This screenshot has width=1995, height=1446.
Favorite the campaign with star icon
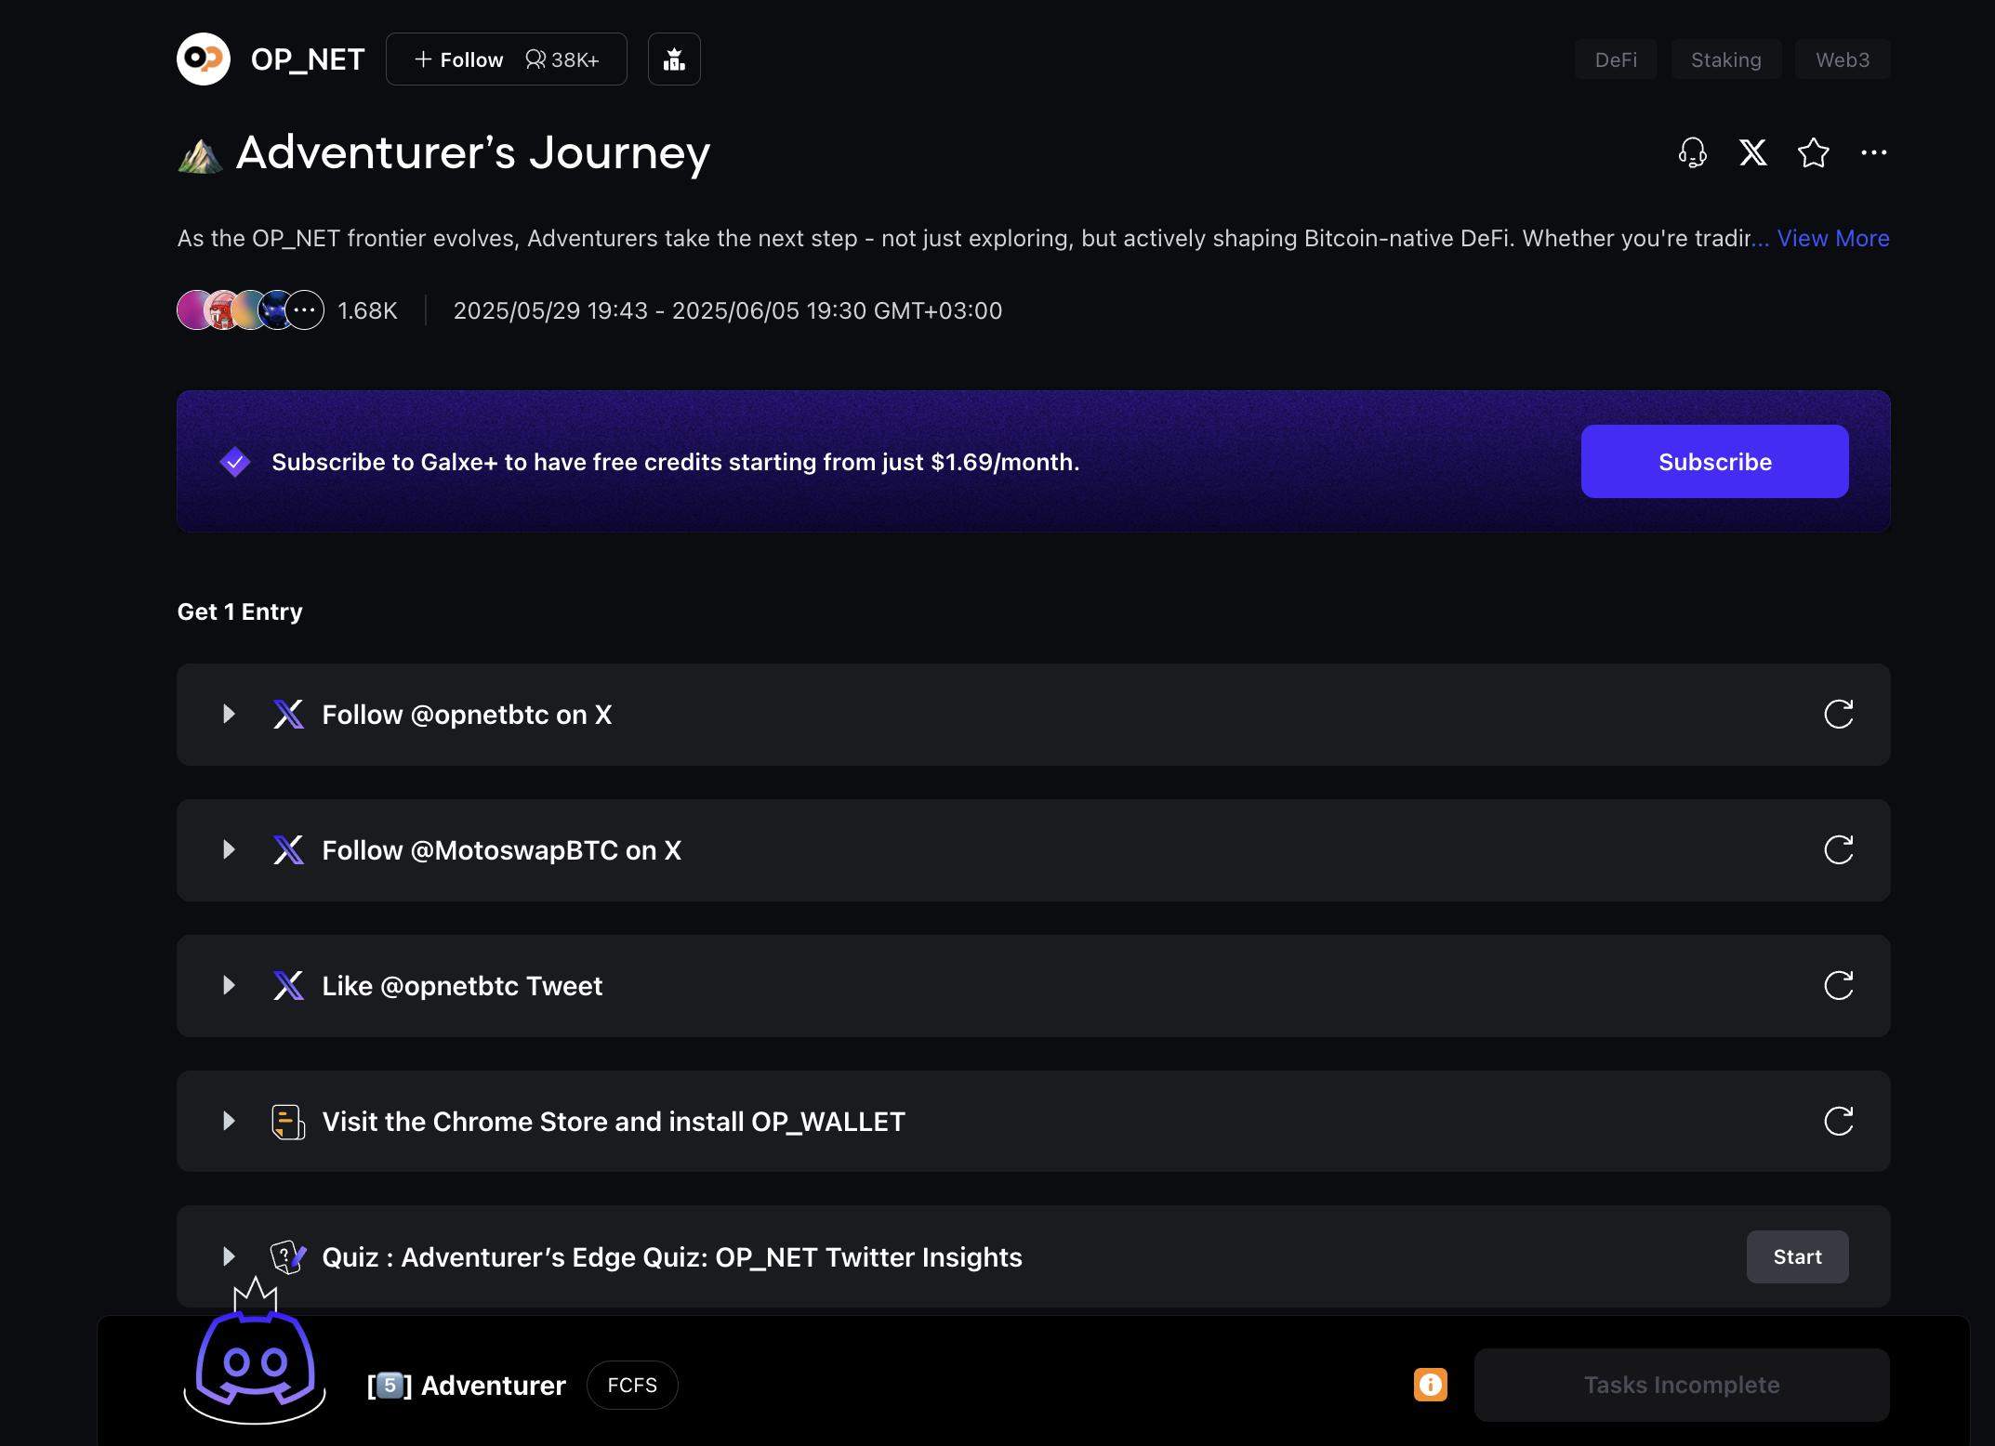point(1813,152)
